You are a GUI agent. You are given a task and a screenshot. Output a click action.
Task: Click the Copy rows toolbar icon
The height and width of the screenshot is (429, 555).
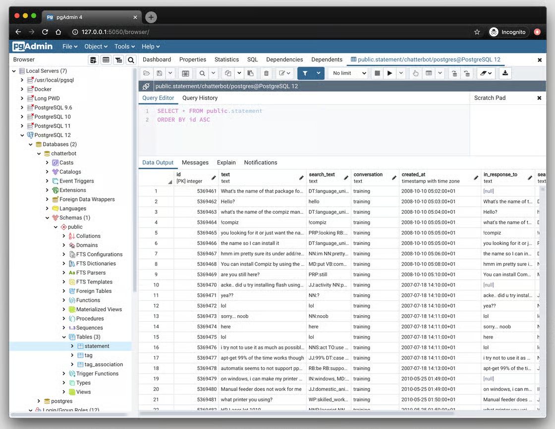tap(228, 73)
